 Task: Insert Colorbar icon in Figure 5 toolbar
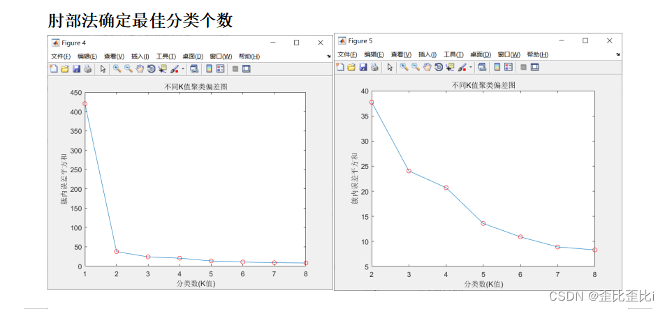(x=497, y=67)
